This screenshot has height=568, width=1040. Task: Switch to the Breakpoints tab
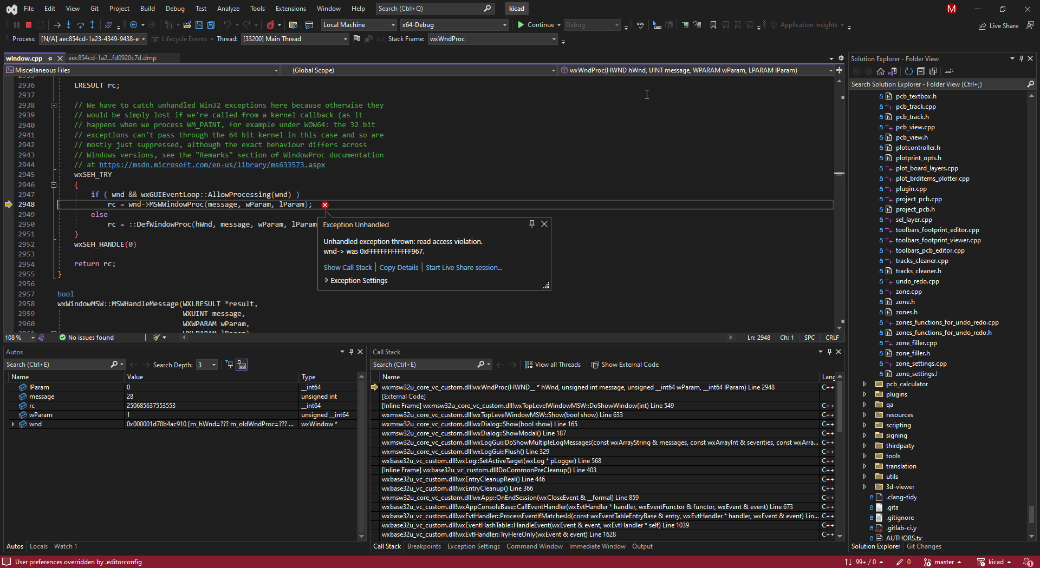[424, 546]
